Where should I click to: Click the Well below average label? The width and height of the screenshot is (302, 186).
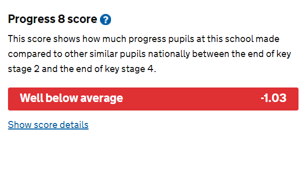(x=71, y=98)
